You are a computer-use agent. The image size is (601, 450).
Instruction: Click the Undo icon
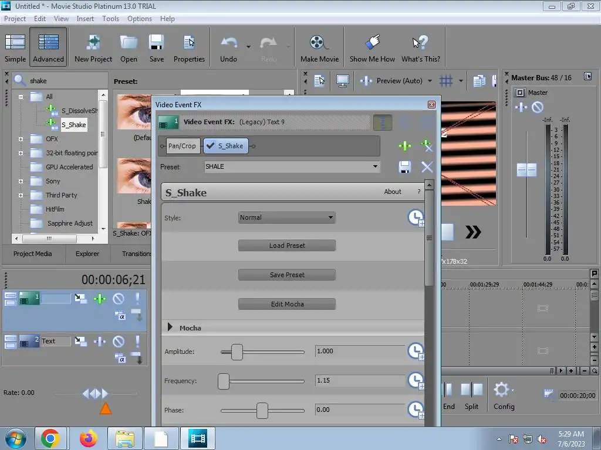point(228,47)
